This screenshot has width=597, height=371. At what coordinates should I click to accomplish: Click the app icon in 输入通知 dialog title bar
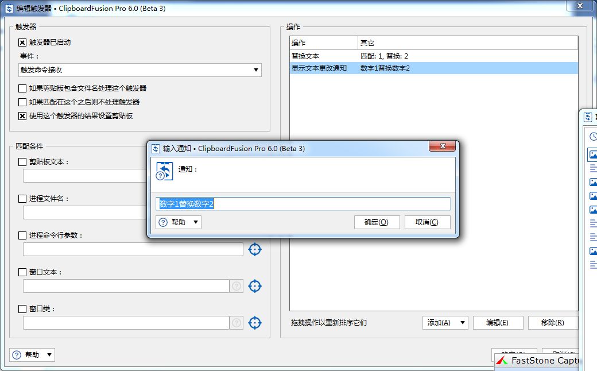pos(156,149)
